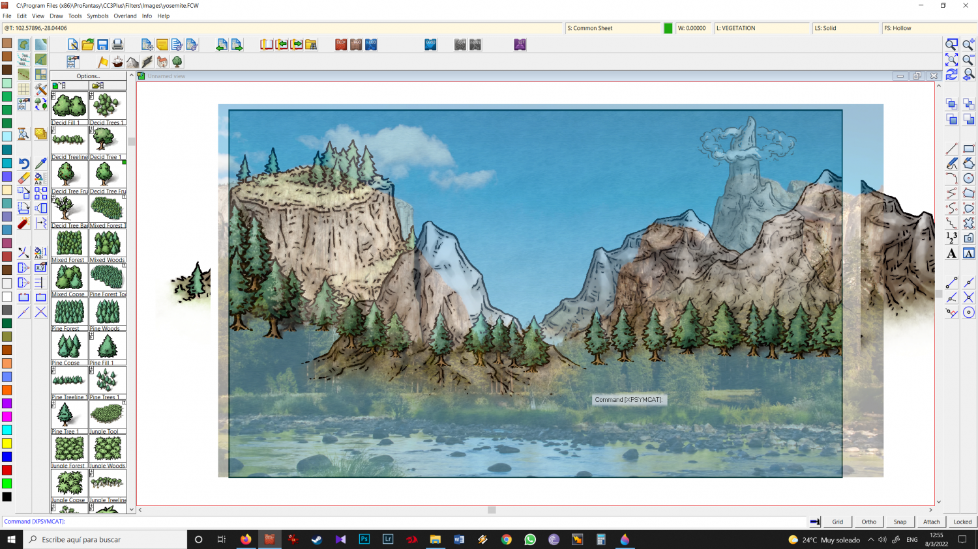
Task: Open the Tools menu
Action: (x=75, y=16)
